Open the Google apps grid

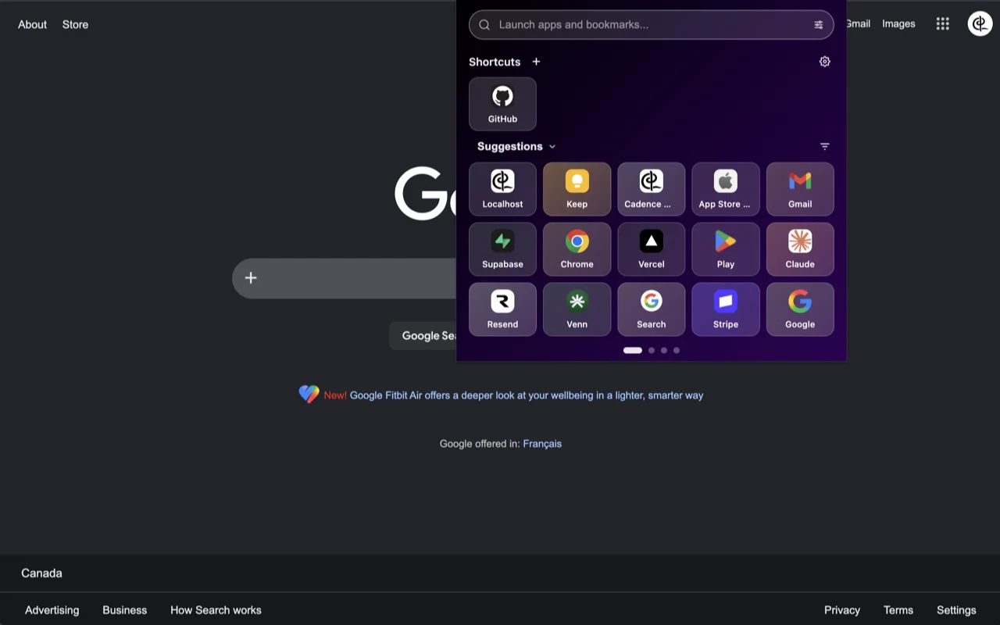coord(943,24)
